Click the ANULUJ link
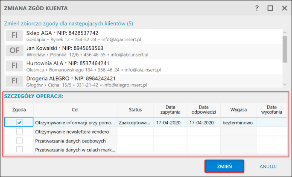 click(x=268, y=166)
